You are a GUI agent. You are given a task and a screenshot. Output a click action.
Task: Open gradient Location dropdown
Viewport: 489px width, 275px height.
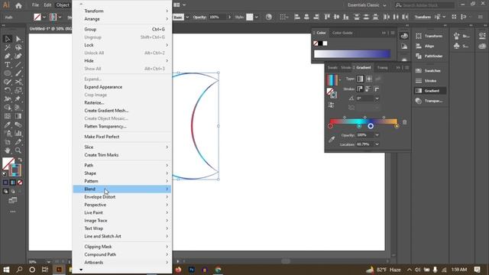377,144
